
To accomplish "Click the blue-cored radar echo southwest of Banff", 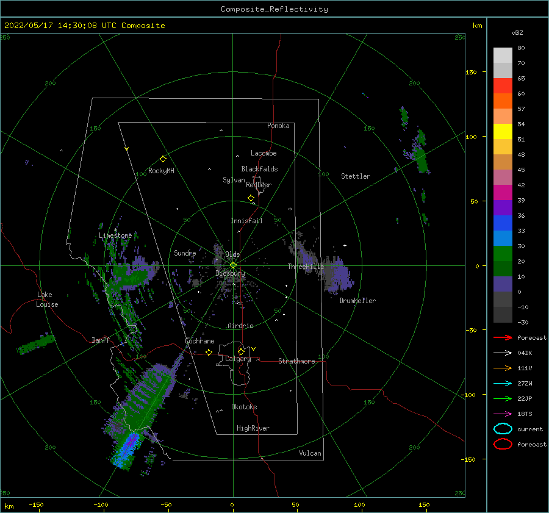I will (126, 450).
